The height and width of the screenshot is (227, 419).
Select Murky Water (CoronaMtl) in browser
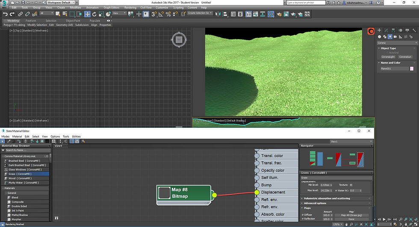click(26, 183)
